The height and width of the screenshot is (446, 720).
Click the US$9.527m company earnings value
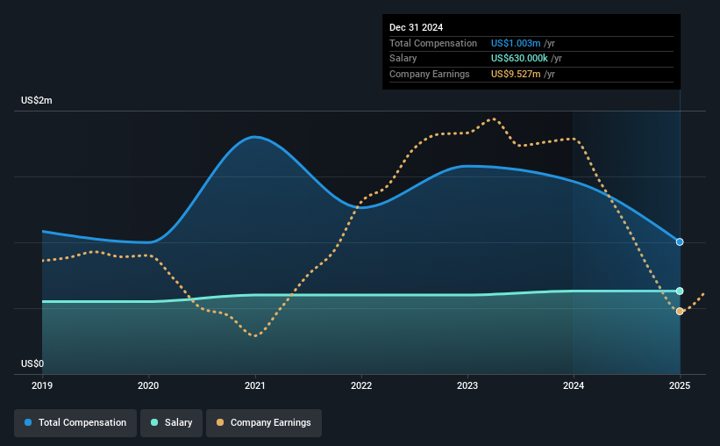pos(516,74)
